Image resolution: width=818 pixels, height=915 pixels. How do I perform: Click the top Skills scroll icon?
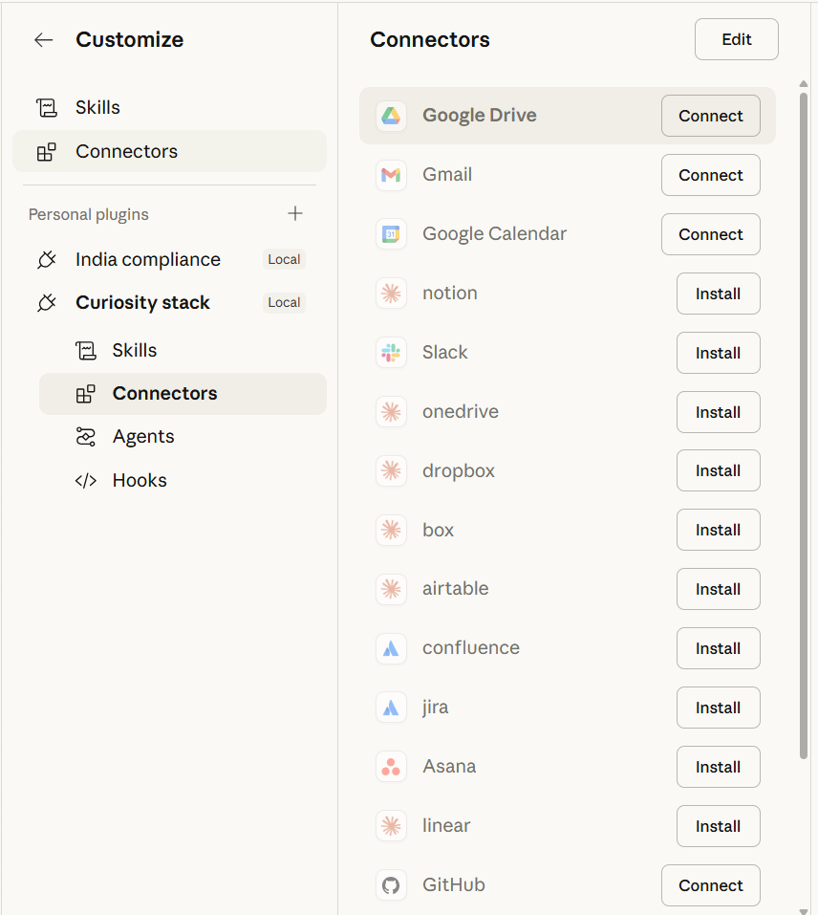point(47,107)
